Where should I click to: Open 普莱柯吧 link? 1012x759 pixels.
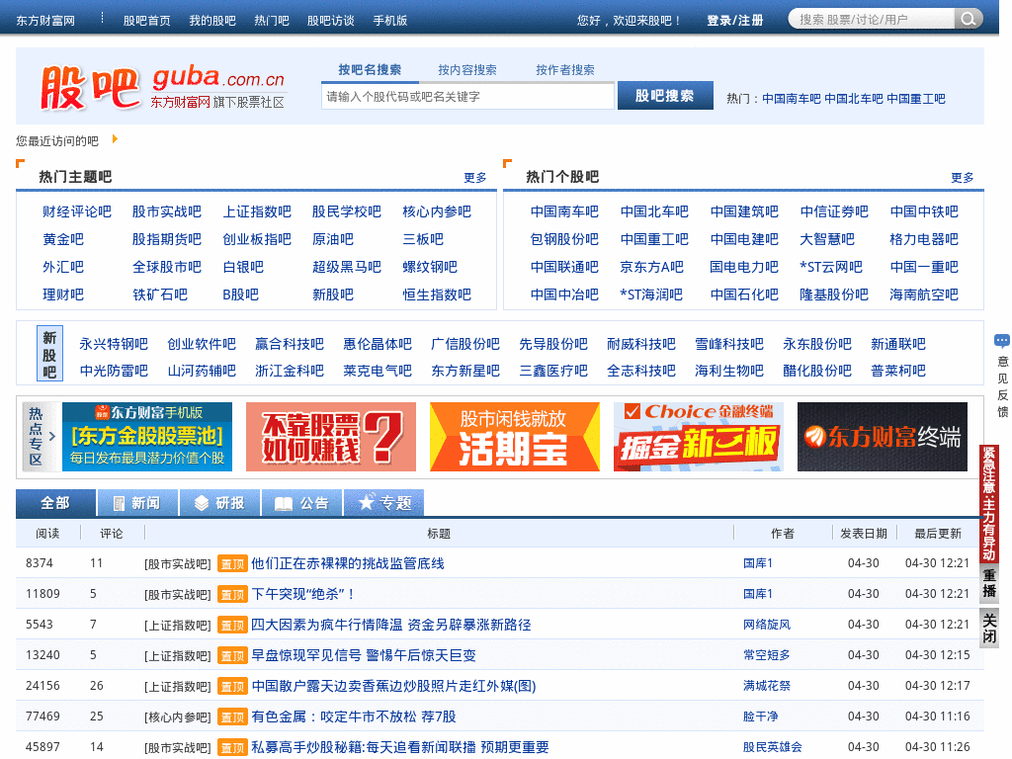coord(897,372)
